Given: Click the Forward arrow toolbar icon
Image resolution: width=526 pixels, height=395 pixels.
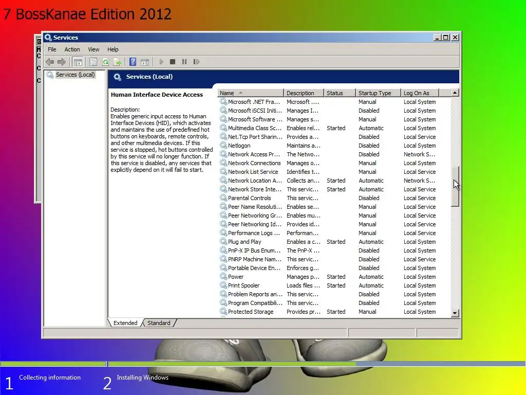Looking at the screenshot, I should 62,62.
